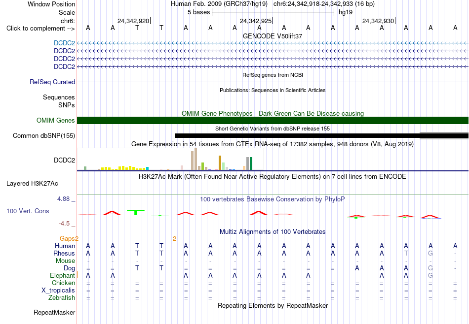The width and height of the screenshot is (469, 324).
Task: Click 'Multiz Alignments of 100 Vertebrates' title
Action: [x=273, y=232]
